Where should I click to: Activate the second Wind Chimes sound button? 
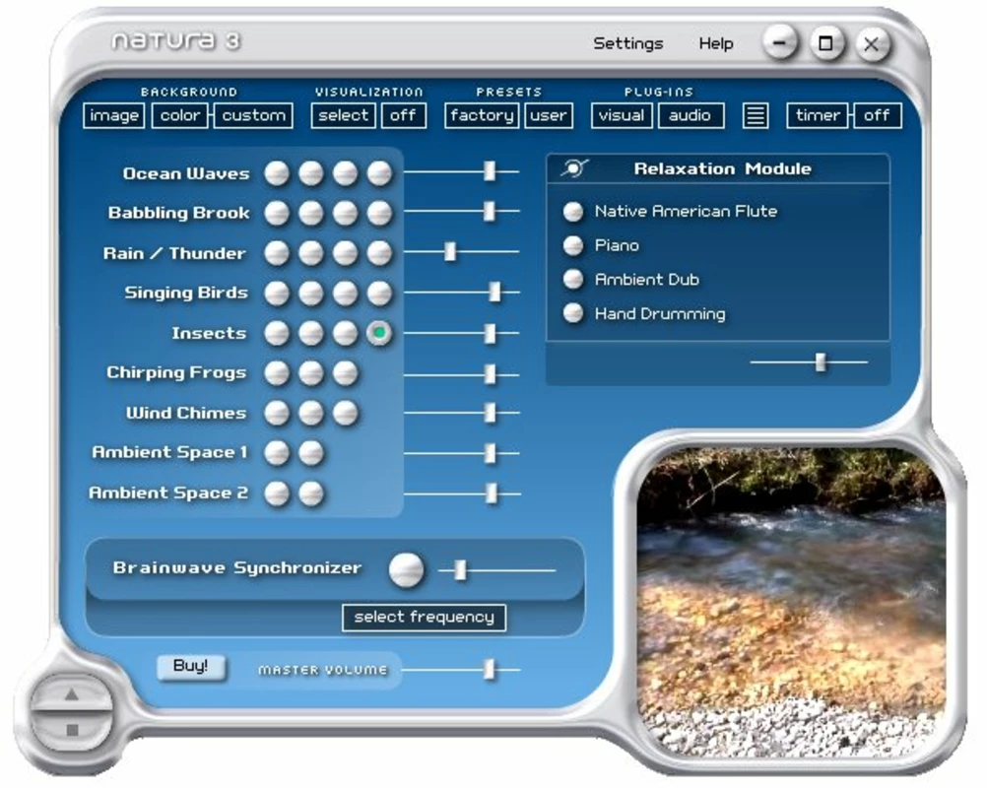click(311, 413)
